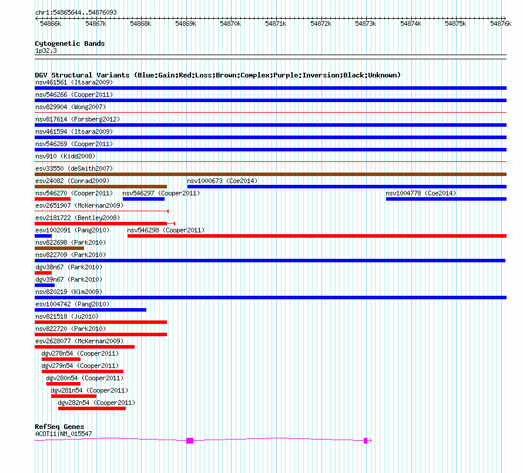Select dgv282n54 (Cooper2011) label
The width and height of the screenshot is (523, 473).
coord(96,403)
